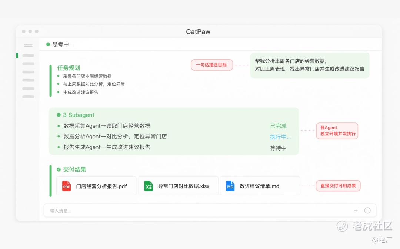Click the blue MD file icon

230,186
